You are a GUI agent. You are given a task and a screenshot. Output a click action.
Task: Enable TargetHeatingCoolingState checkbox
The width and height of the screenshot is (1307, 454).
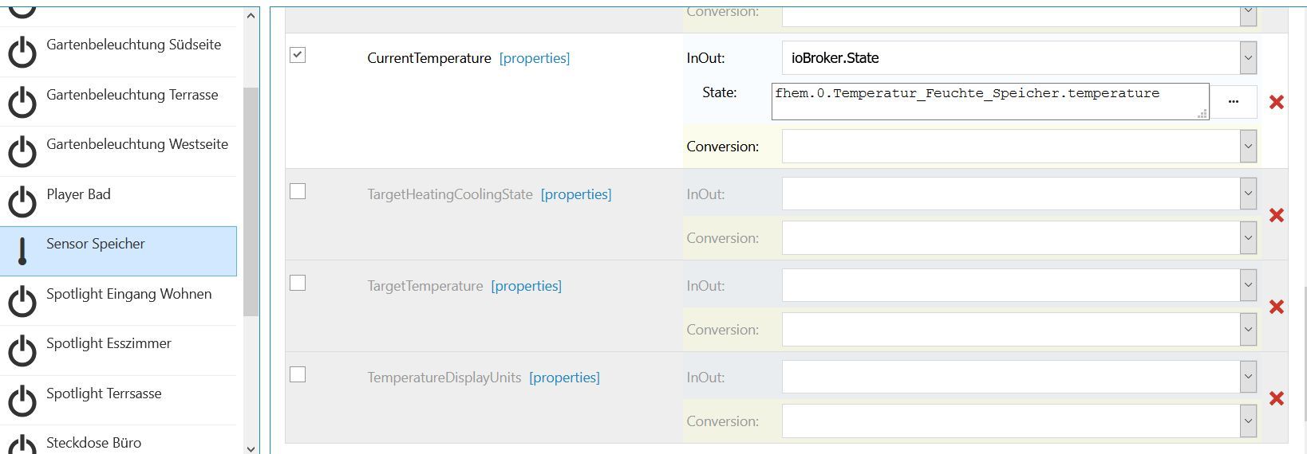pyautogui.click(x=298, y=191)
